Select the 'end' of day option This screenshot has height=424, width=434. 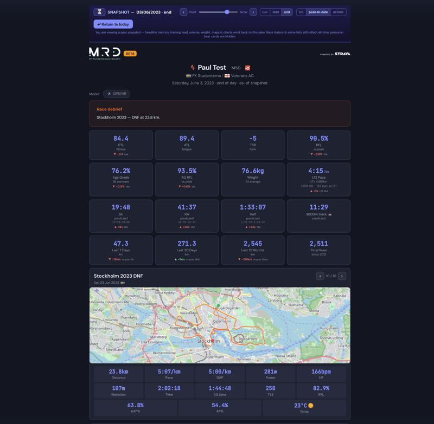click(x=287, y=12)
